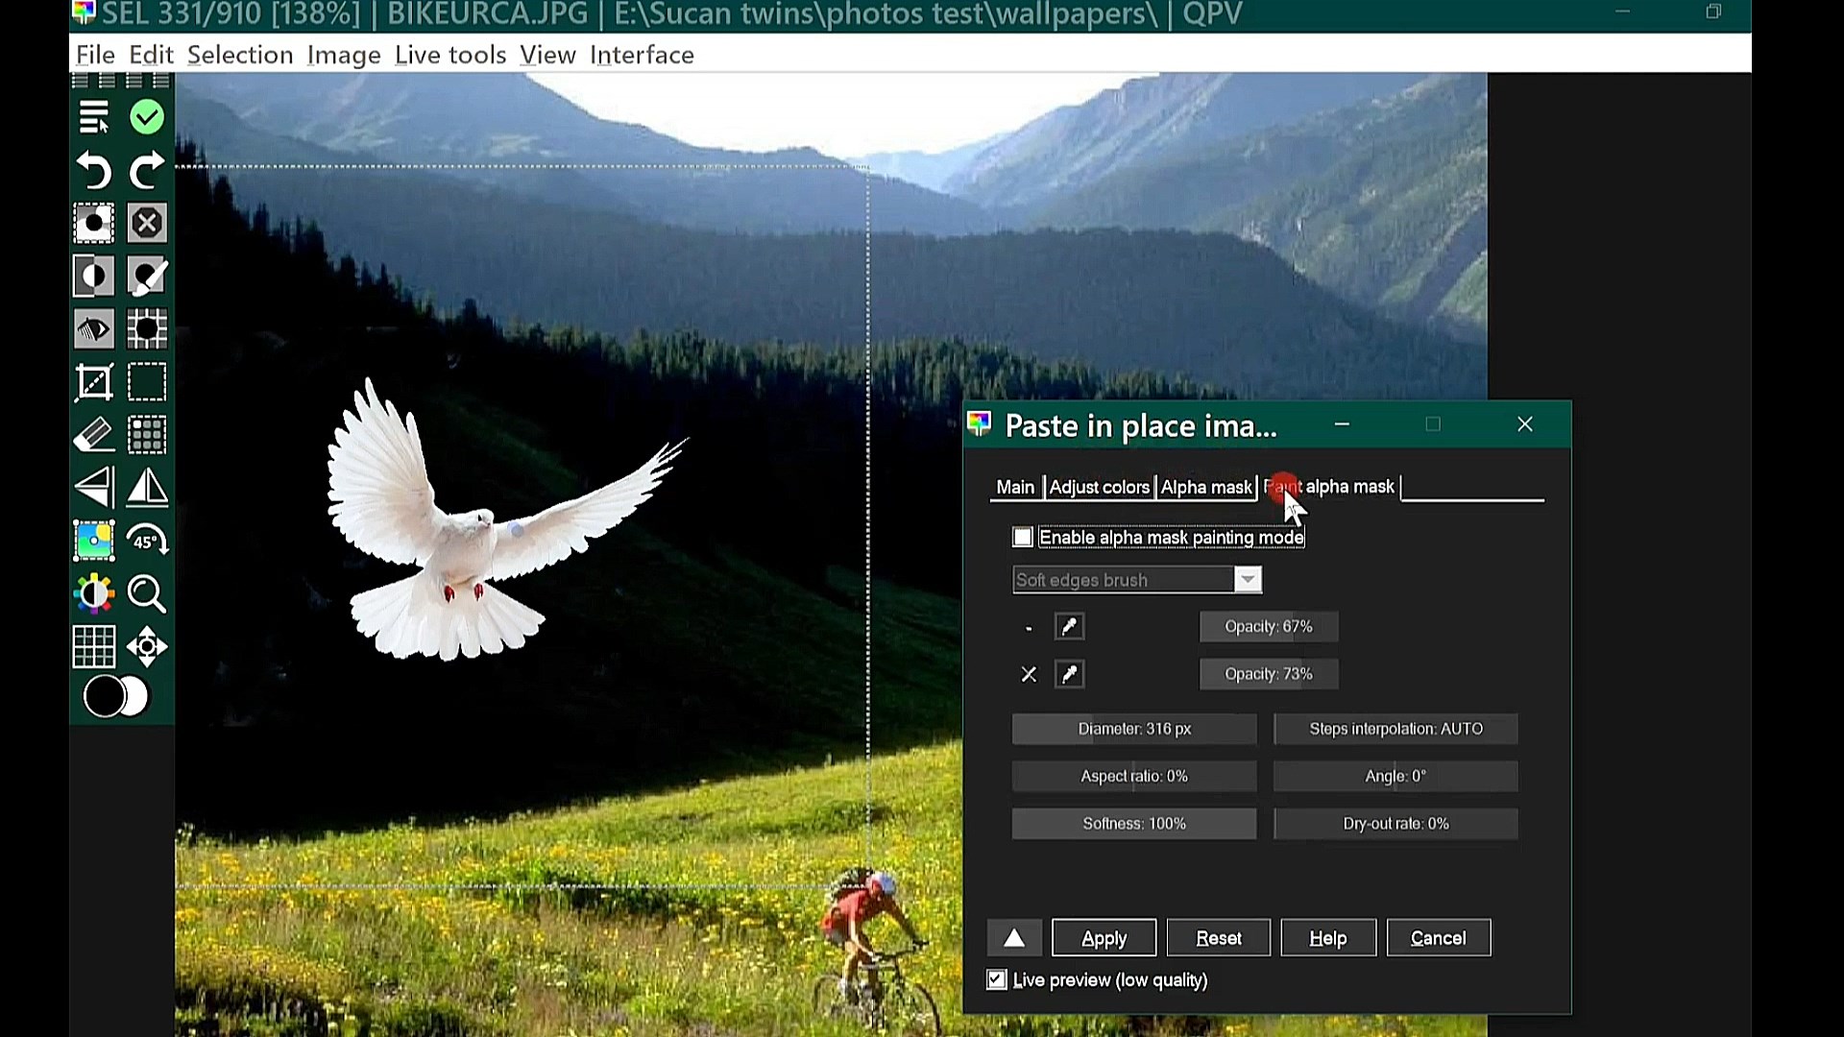
Task: Click the magnifier zoom icon
Action: point(147,593)
